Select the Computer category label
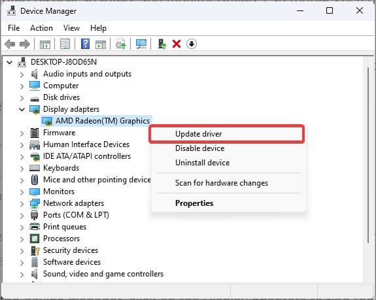The image size is (376, 300). point(61,86)
